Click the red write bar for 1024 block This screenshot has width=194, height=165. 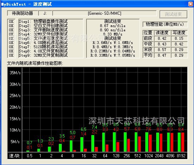tap(150, 143)
